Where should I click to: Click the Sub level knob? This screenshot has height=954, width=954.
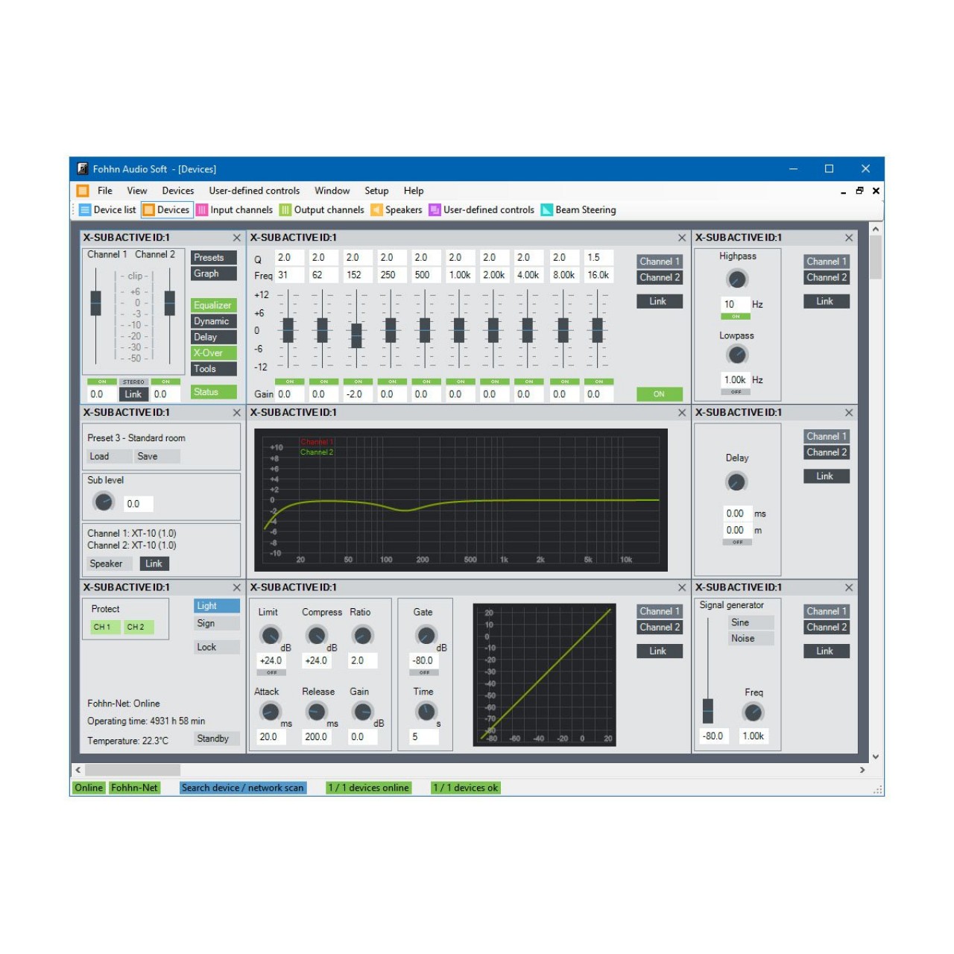pyautogui.click(x=104, y=502)
